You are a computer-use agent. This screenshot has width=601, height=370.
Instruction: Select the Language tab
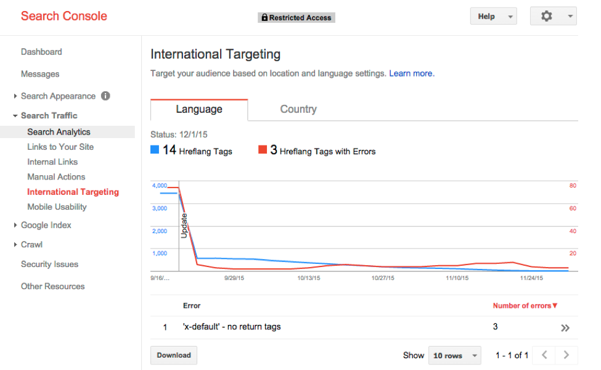pyautogui.click(x=198, y=109)
